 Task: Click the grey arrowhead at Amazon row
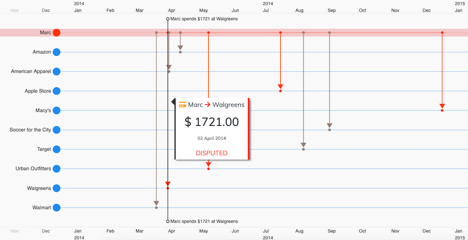click(180, 48)
